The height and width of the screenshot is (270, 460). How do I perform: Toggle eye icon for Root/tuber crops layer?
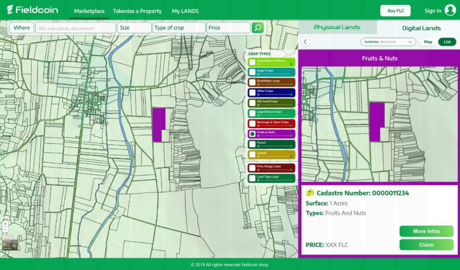coord(258,84)
